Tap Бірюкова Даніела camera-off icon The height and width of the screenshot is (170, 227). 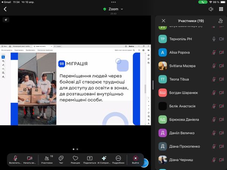[x=221, y=119]
